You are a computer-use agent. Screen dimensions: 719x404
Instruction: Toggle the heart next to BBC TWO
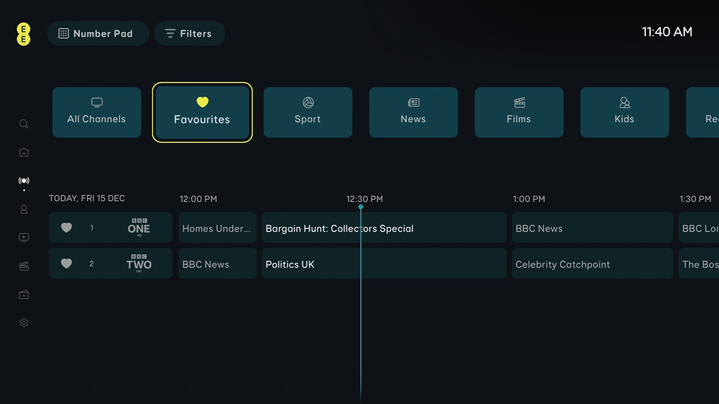(x=66, y=263)
